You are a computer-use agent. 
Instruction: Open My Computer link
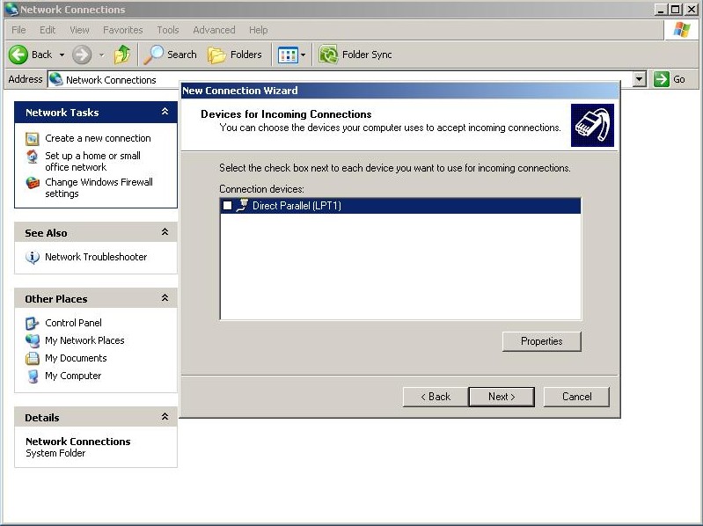pyautogui.click(x=73, y=376)
